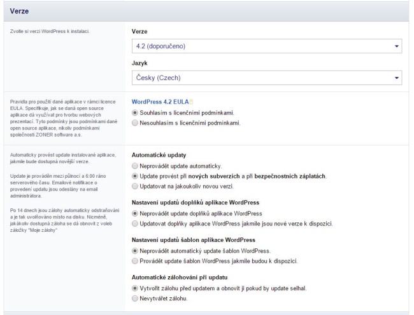
Task: Select the 'Nevytvářet zálohu' option
Action: [x=134, y=299]
